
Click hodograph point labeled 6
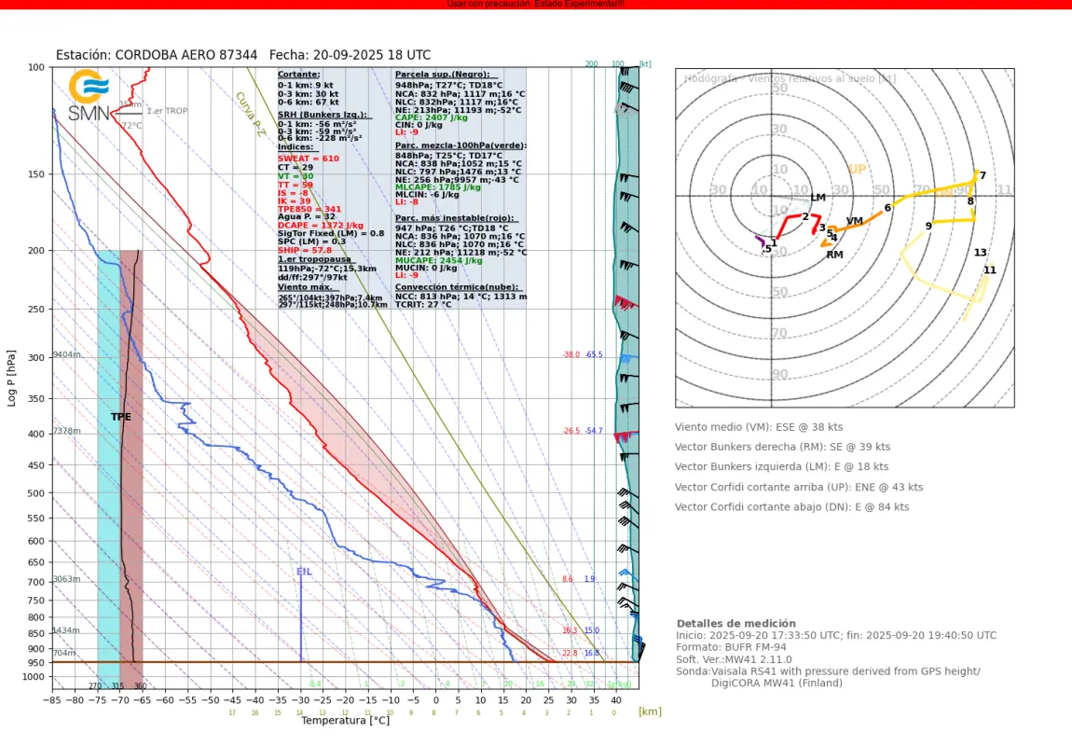click(887, 208)
